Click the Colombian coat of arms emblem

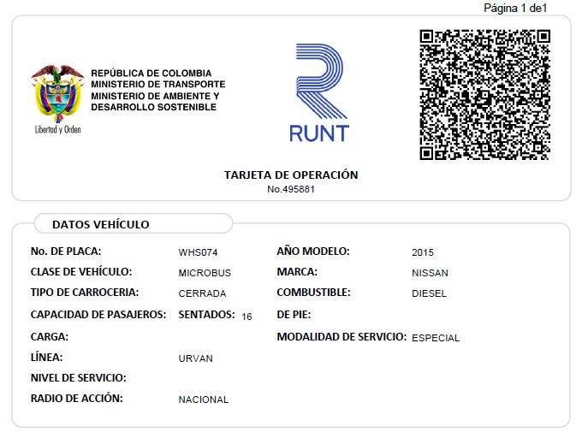coord(57,92)
